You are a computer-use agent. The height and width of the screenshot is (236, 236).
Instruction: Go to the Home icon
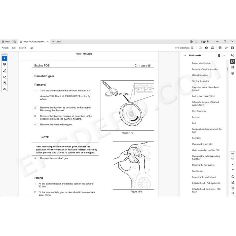15,41
